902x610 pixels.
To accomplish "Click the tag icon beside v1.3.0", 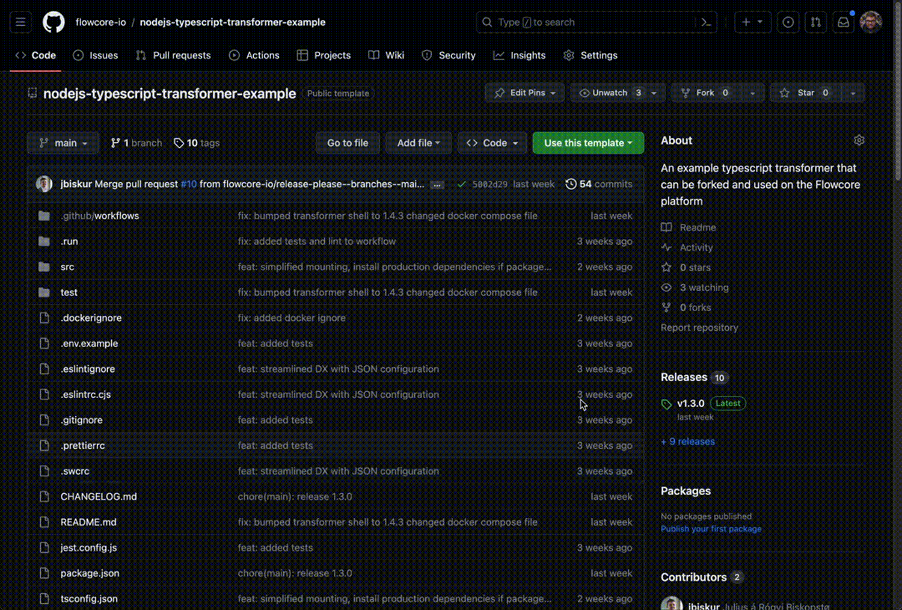I will coord(666,404).
